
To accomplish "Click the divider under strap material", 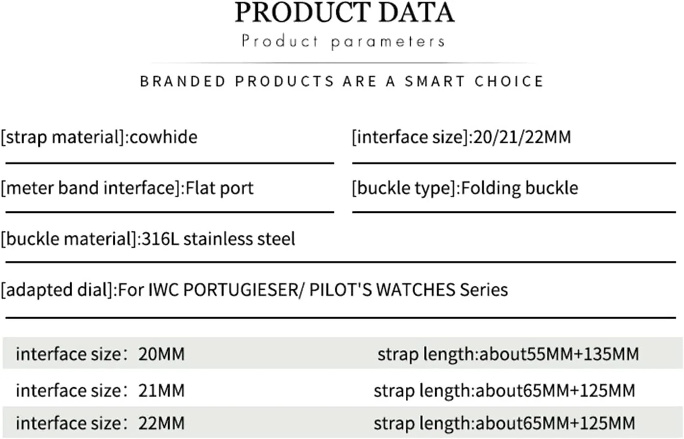I will point(170,163).
